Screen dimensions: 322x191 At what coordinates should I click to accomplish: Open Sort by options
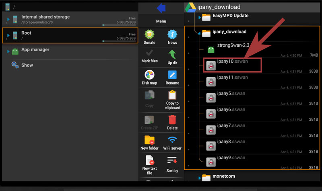172,161
